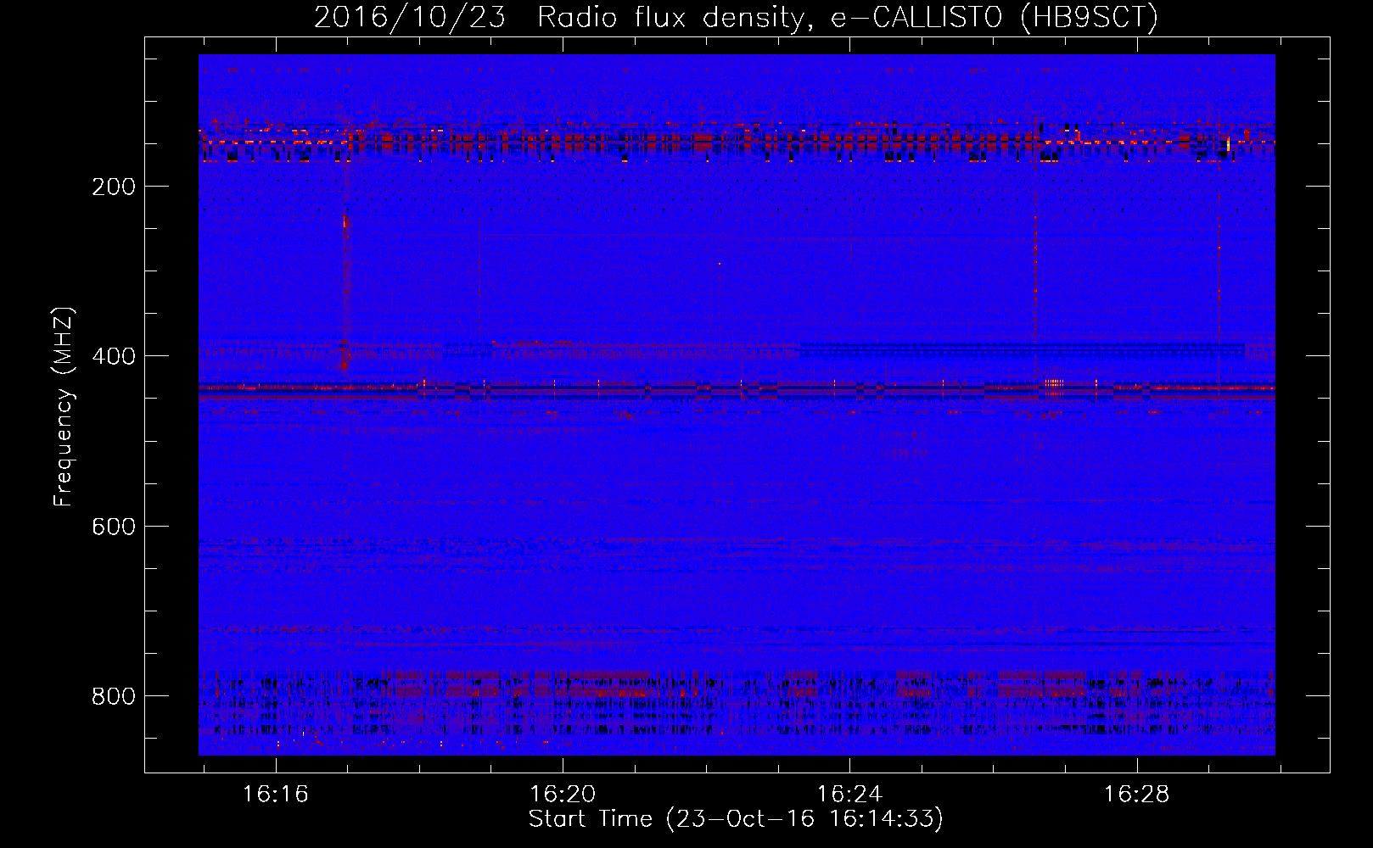This screenshot has width=1373, height=848.
Task: Click the 800 frequency tick label
Action: pos(114,696)
